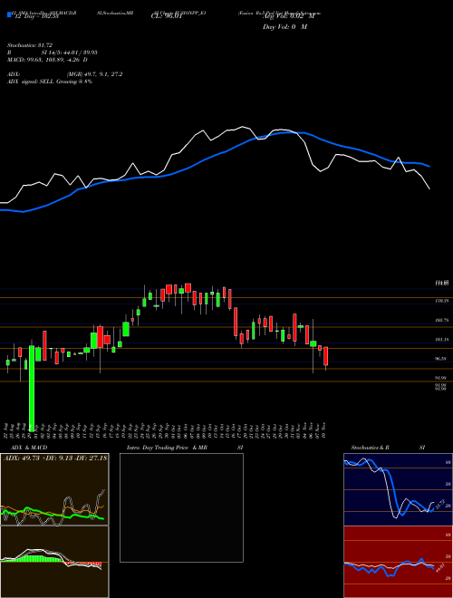The height and width of the screenshot is (598, 453).
Task: Click the 'ADX: 49.73 +DY: 9.13 -DY: 27.18' readout
Action: tap(55, 458)
